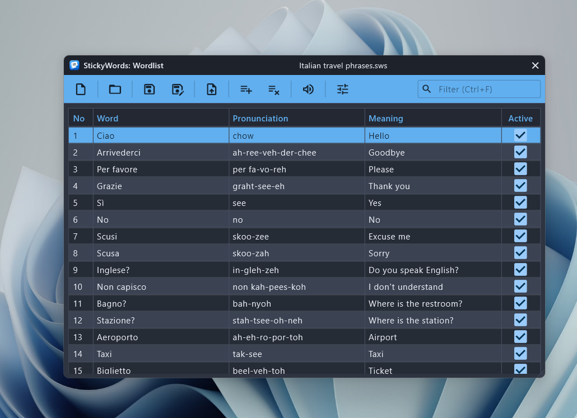Viewport: 577px width, 418px height.
Task: Click the Meaning column header
Action: tap(432, 119)
